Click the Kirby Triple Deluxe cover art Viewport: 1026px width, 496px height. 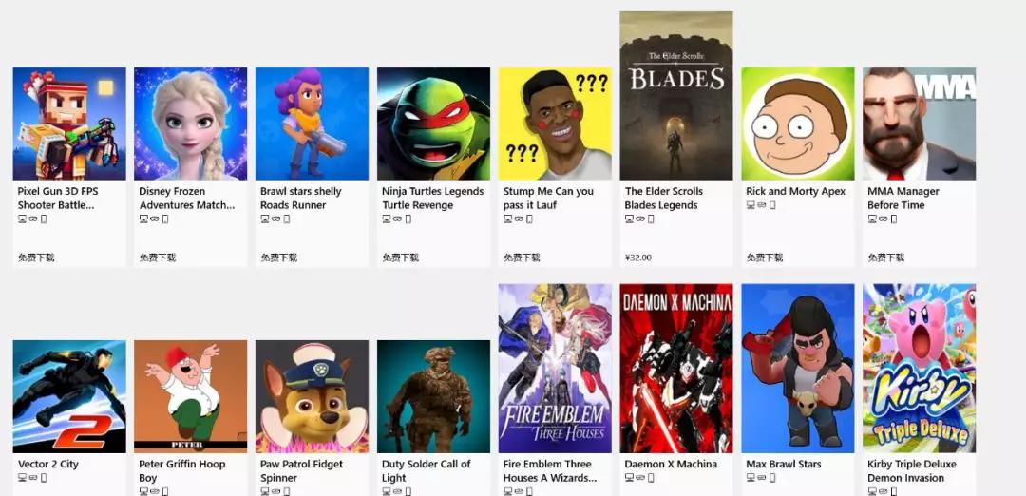pos(919,369)
